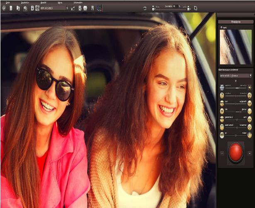255x208 pixels.
Task: Click the left emoticon in the sixth slider row
Action: point(222,127)
